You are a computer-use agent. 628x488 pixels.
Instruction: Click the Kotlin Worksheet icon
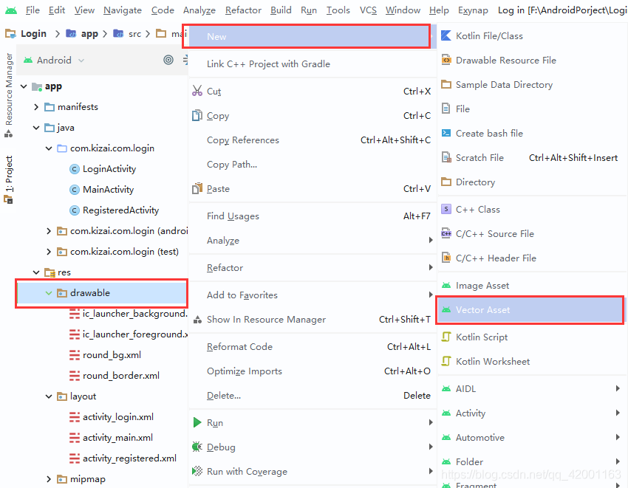(446, 361)
